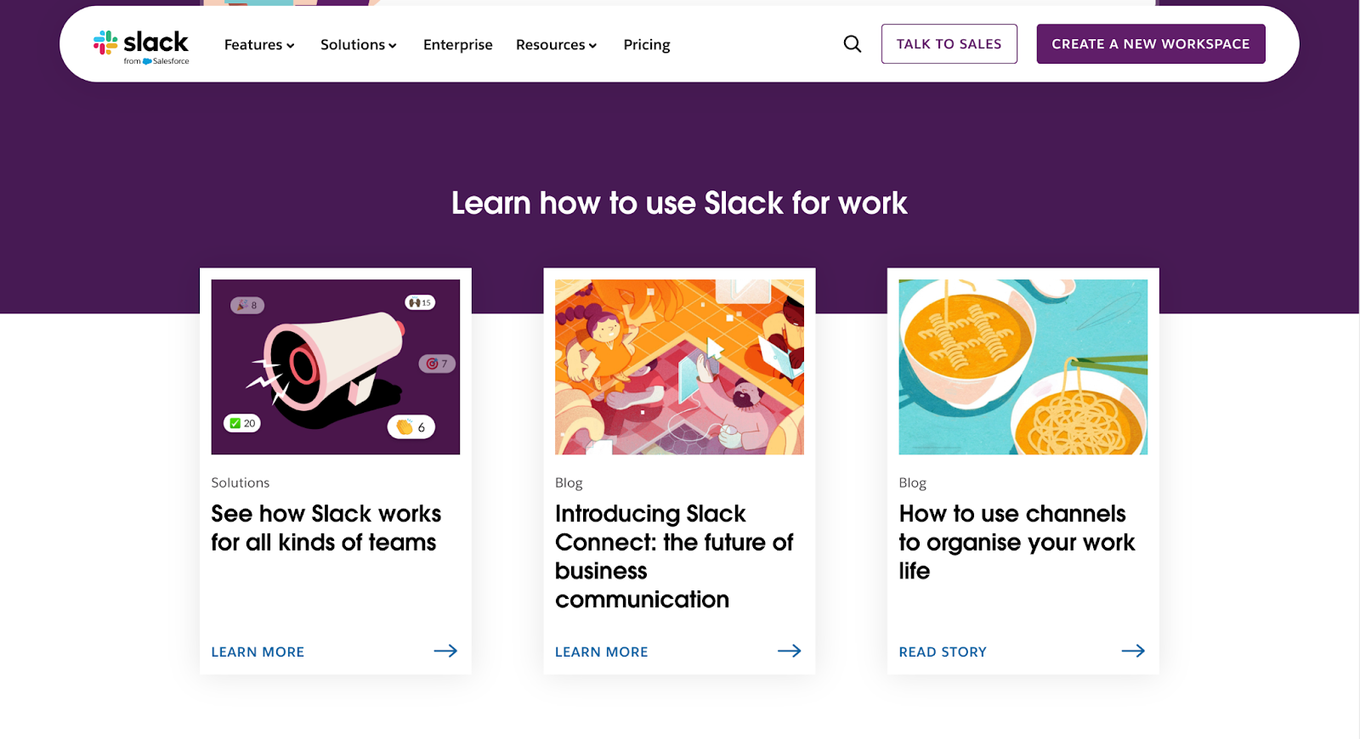Open the noodle bowls illustration thumbnail
Viewport: 1360px width, 739px height.
[x=1023, y=367]
